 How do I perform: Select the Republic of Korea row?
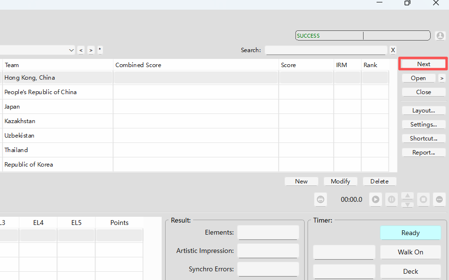pyautogui.click(x=196, y=165)
